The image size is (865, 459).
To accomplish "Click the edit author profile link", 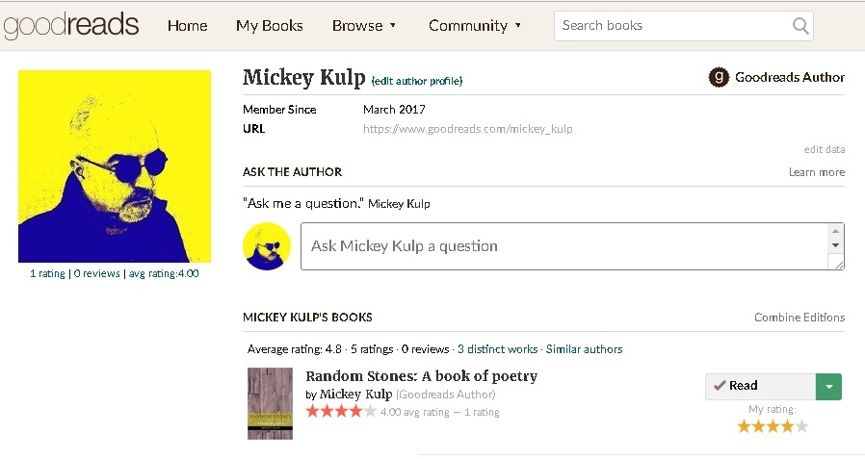I will coord(417,81).
